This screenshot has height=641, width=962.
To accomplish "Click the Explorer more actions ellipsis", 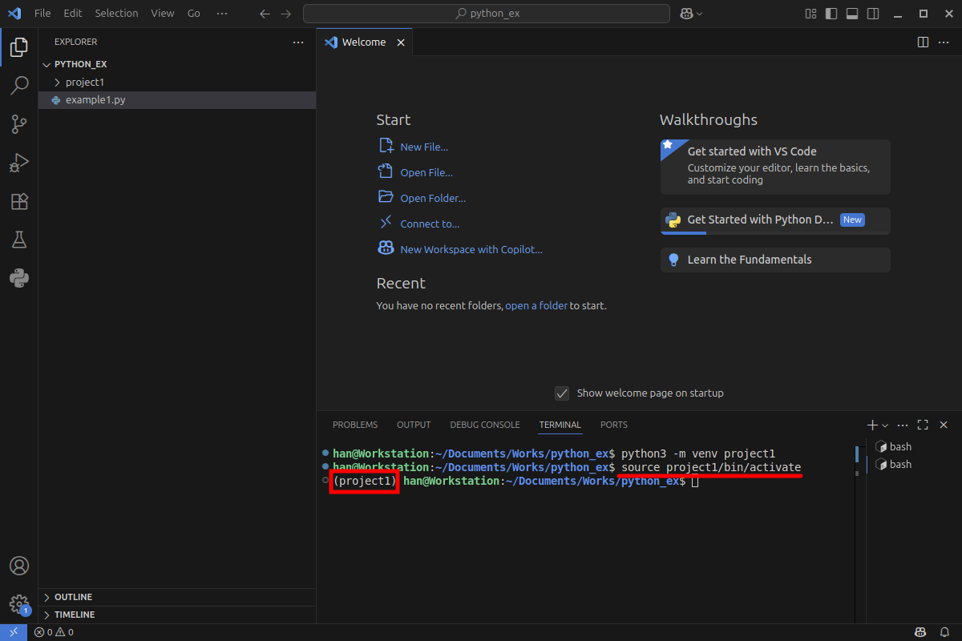I will click(x=298, y=42).
